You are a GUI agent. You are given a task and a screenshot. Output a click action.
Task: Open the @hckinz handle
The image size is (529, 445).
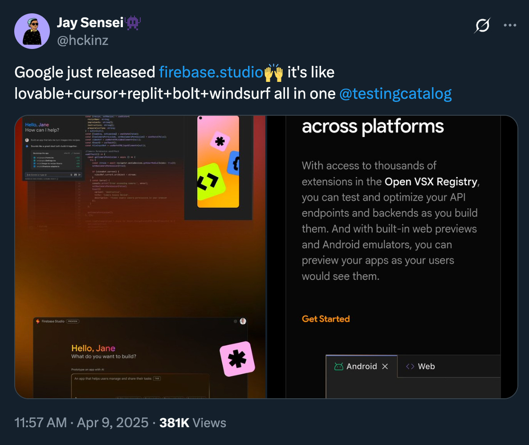coord(83,40)
